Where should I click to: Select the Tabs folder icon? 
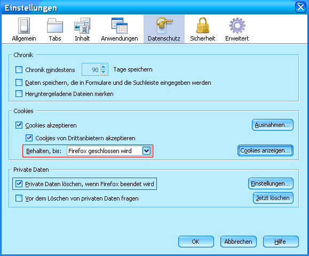pos(55,26)
